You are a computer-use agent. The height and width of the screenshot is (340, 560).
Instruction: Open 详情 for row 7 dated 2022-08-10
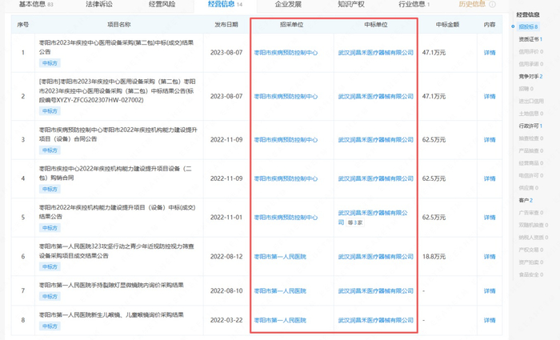(x=490, y=290)
